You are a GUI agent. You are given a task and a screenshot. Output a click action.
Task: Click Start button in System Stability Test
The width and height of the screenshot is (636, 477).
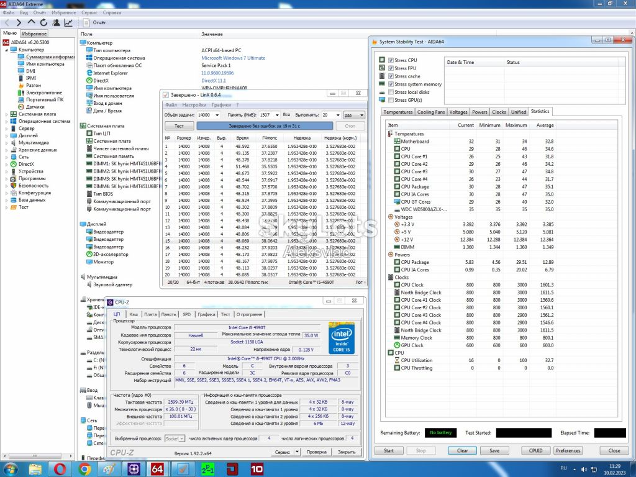point(389,451)
